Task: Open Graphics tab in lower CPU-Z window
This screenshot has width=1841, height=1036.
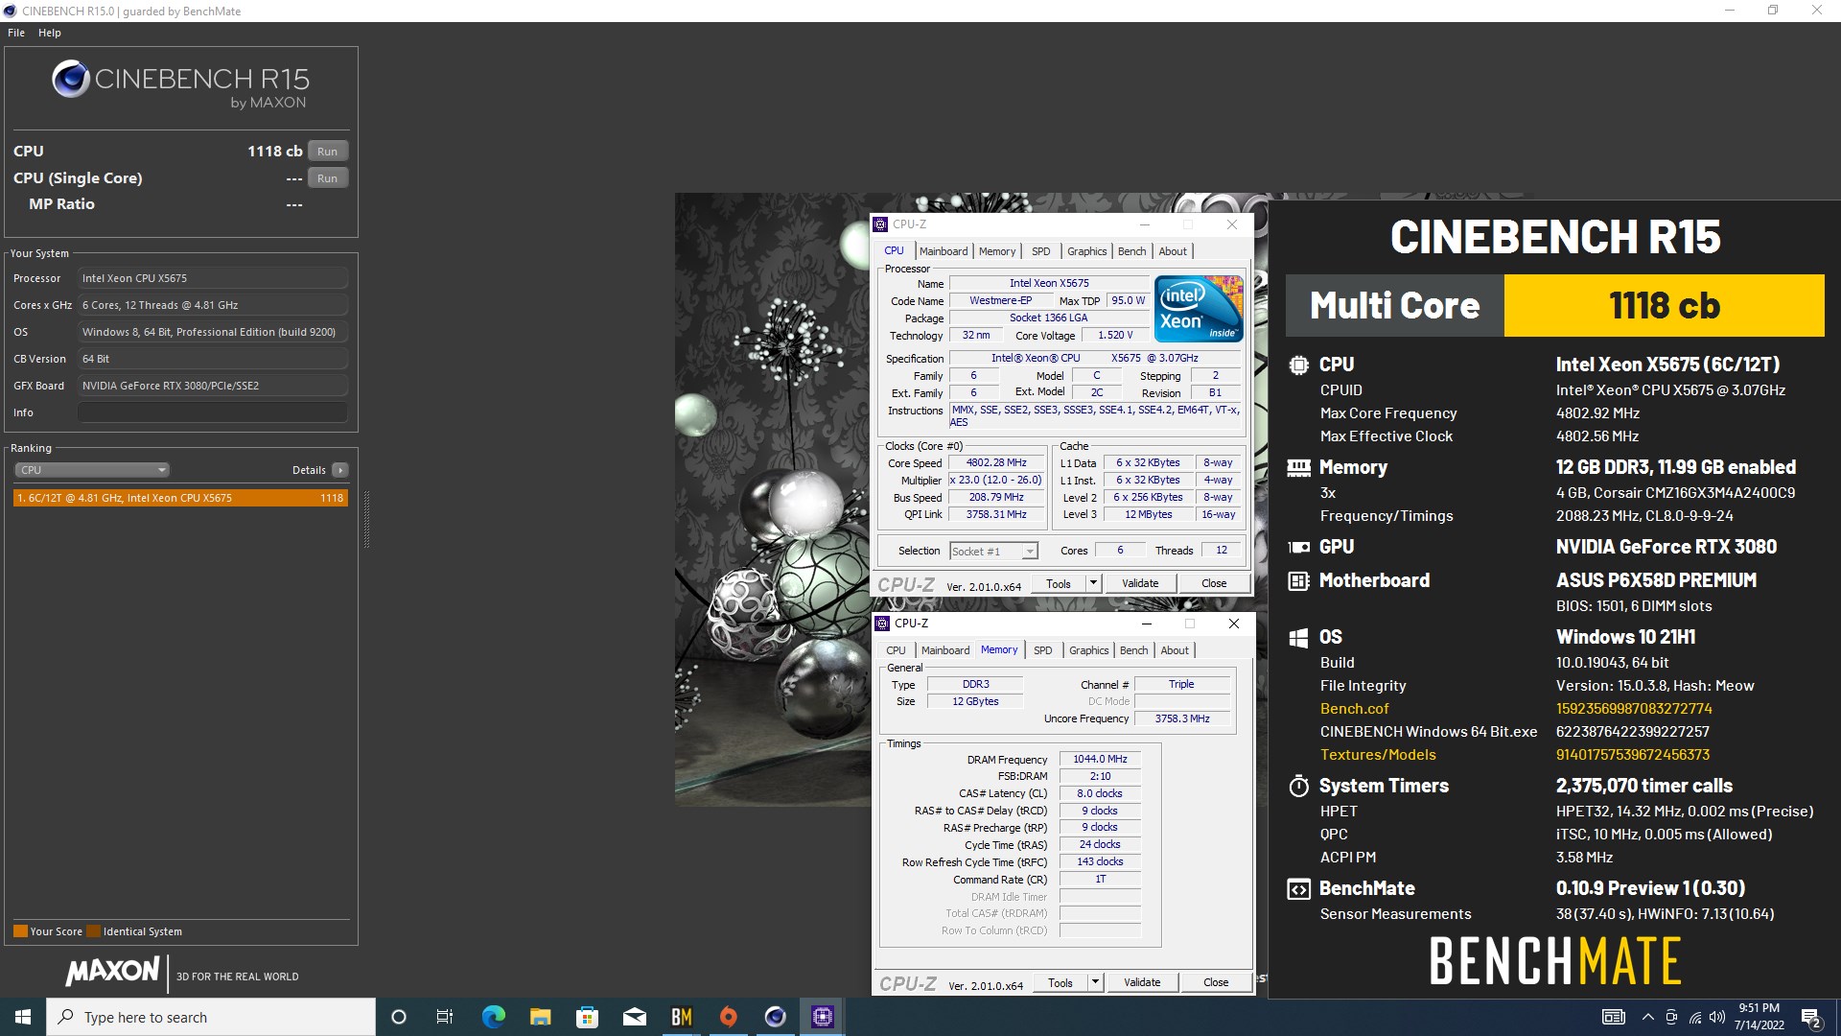Action: point(1089,650)
